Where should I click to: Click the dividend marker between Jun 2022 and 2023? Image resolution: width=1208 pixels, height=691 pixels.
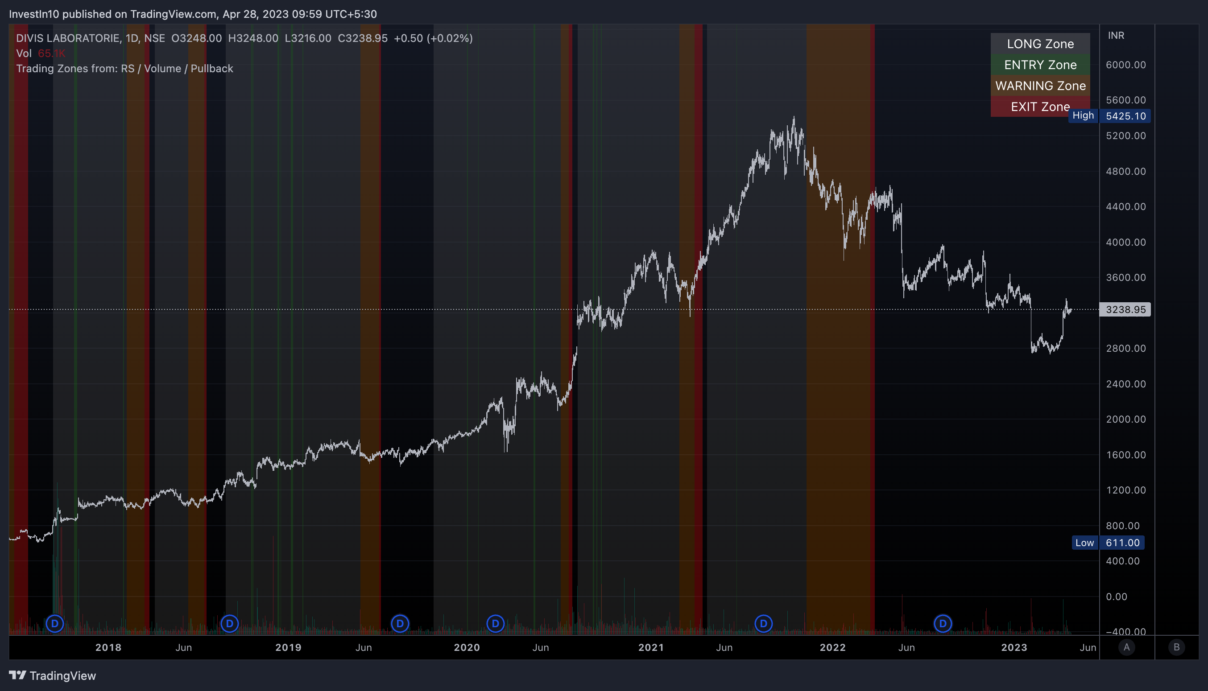(943, 623)
